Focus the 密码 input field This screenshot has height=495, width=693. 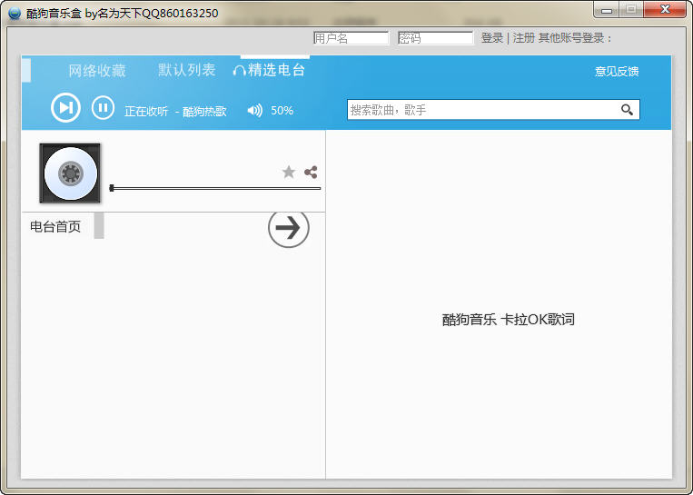click(x=435, y=38)
